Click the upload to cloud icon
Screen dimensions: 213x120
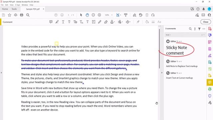tap(16, 15)
